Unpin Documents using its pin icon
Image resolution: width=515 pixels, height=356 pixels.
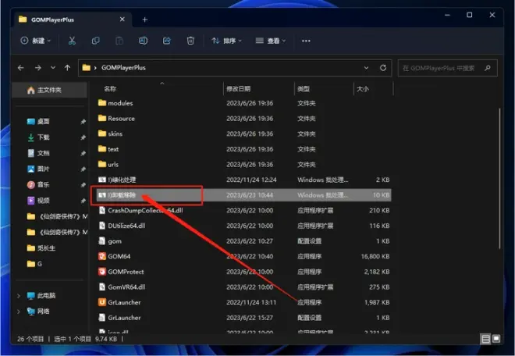[x=83, y=153]
